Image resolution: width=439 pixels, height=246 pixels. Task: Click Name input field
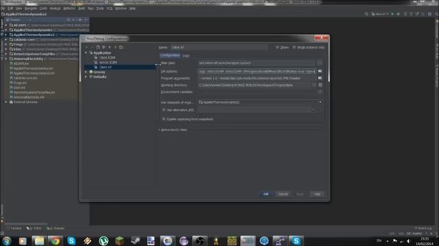[x=219, y=47]
